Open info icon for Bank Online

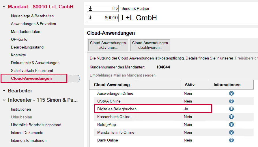231,140
